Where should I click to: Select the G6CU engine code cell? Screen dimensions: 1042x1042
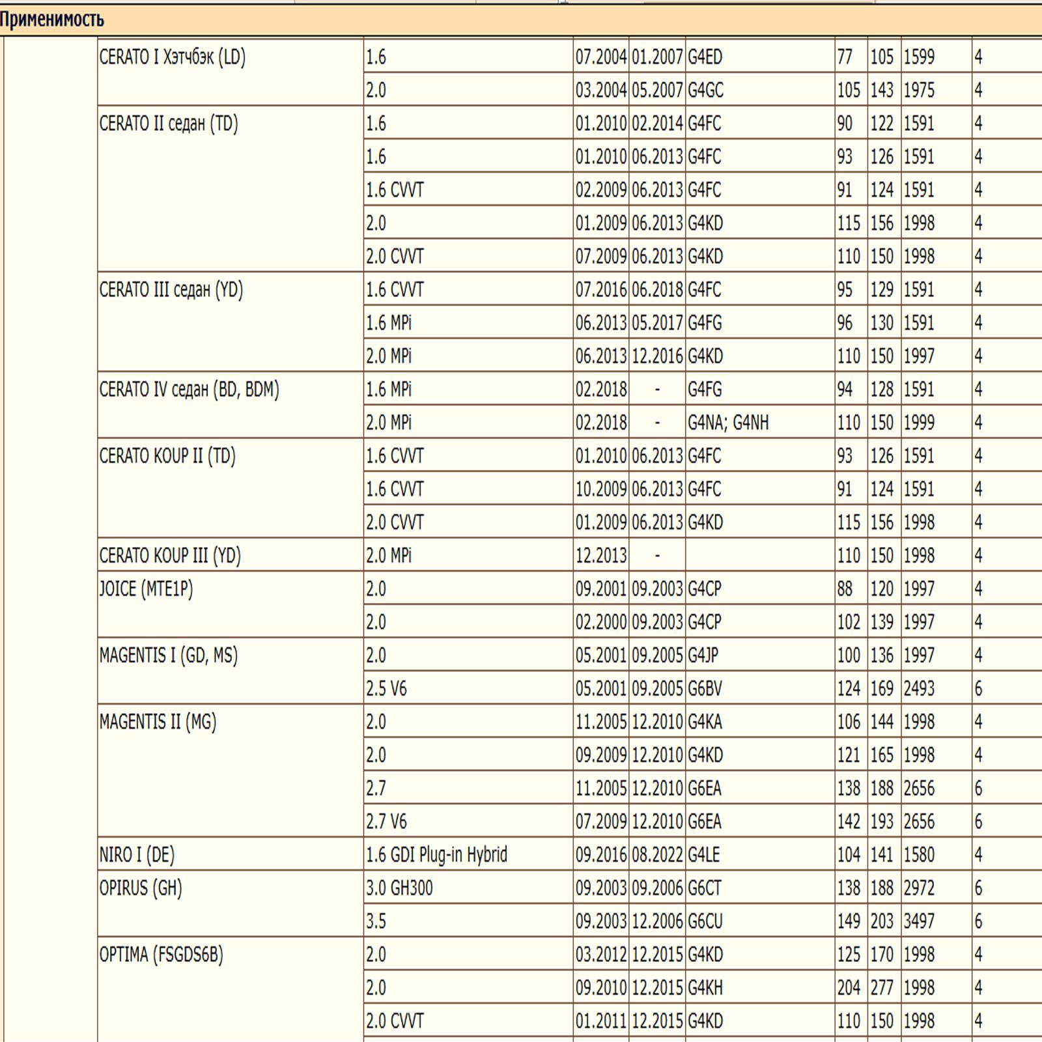(705, 922)
